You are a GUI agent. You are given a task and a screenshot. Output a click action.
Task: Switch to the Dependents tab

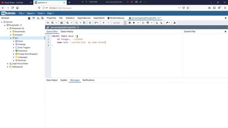tap(99, 18)
